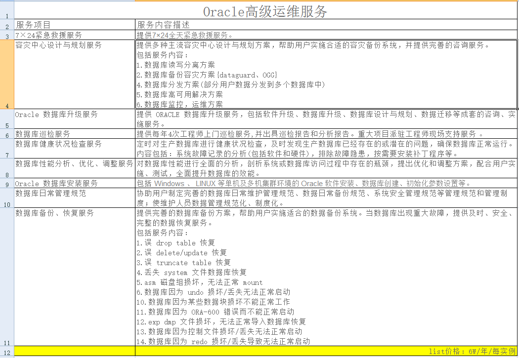Image resolution: width=519 pixels, height=358 pixels.
Task: Select row 8 via its row header
Action: pyautogui.click(x=7, y=168)
